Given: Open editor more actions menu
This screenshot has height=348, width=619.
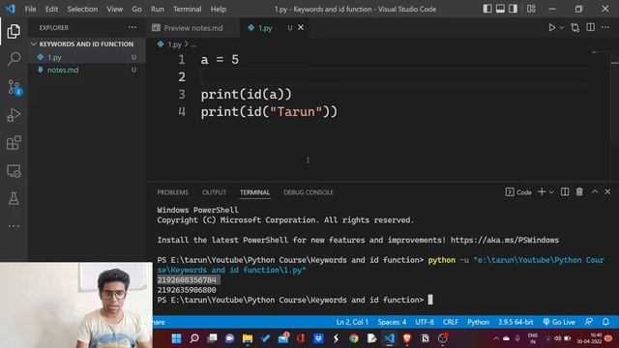Looking at the screenshot, I should (605, 28).
